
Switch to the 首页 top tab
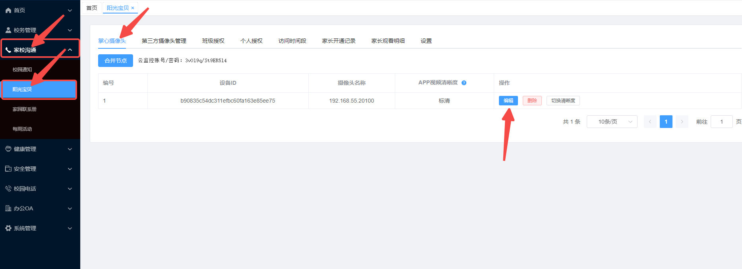click(x=92, y=8)
